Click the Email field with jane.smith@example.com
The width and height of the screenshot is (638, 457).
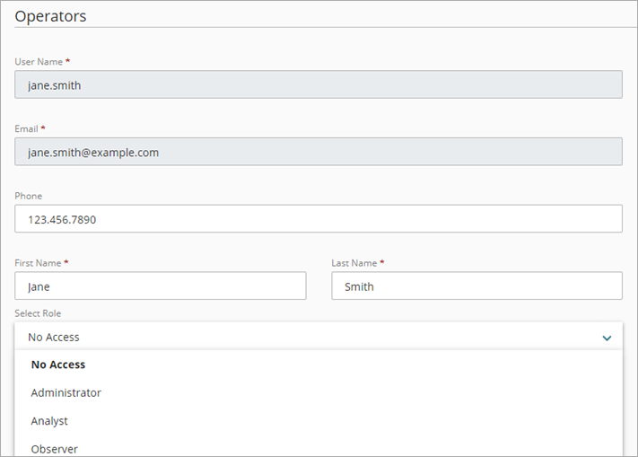[x=319, y=152]
